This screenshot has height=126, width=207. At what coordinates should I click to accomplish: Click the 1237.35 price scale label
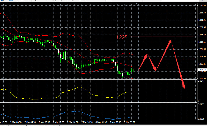click(202, 5)
